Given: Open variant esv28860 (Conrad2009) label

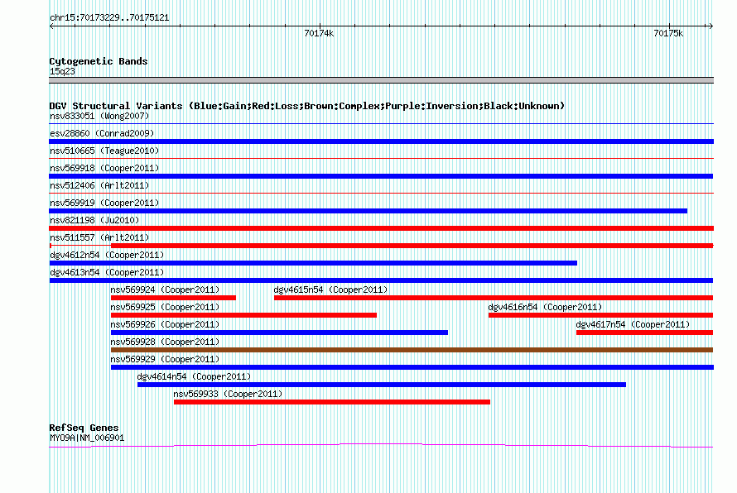Looking at the screenshot, I should point(102,133).
